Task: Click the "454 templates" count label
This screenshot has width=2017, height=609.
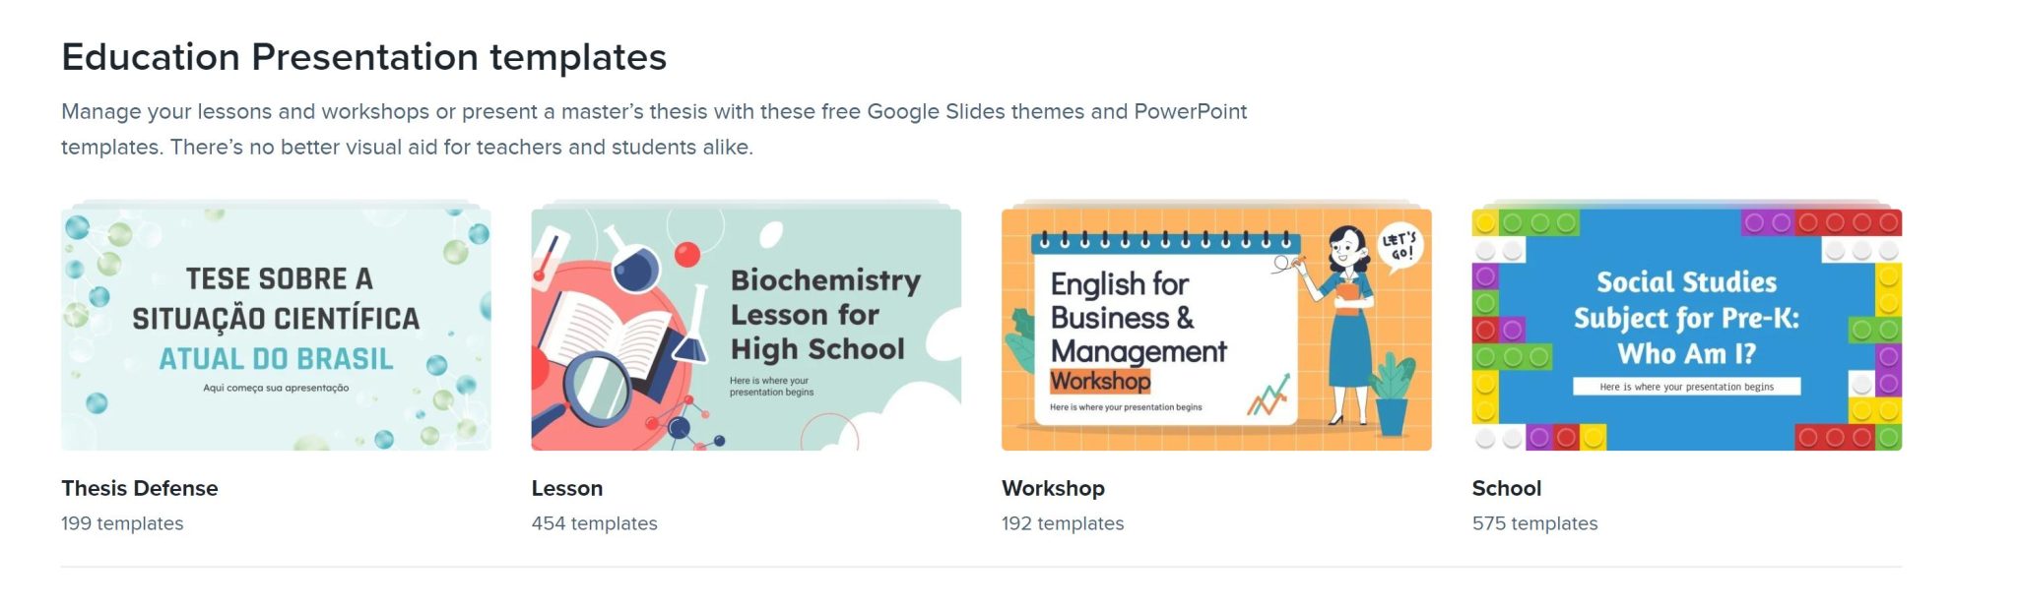Action: coord(594,523)
